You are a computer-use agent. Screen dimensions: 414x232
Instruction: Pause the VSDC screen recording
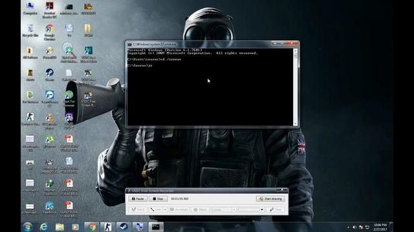(x=138, y=199)
